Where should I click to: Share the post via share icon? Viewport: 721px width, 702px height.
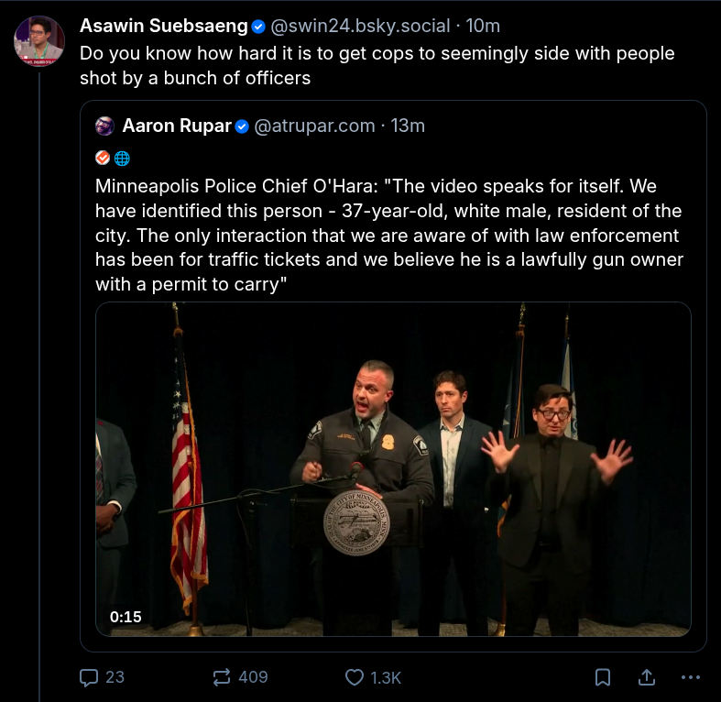tap(647, 677)
